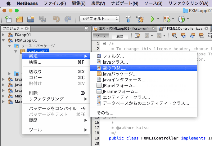
Task: Toggle the Highlight Search icon
Action: [x=202, y=36]
